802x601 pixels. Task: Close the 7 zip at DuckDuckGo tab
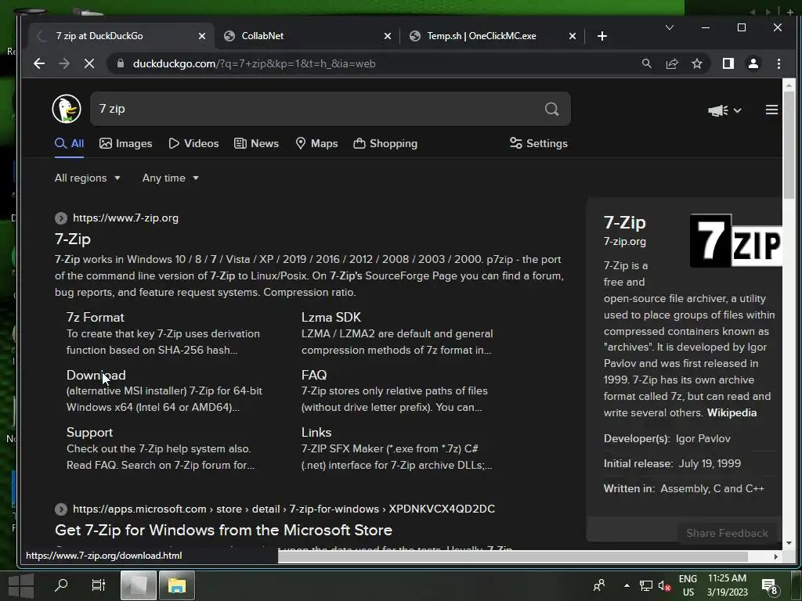(201, 36)
